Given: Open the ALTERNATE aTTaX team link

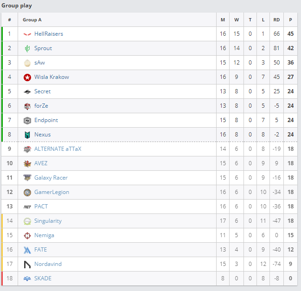Looking at the screenshot, I should coord(58,149).
